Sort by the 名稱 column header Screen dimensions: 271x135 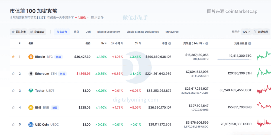coord(31,43)
